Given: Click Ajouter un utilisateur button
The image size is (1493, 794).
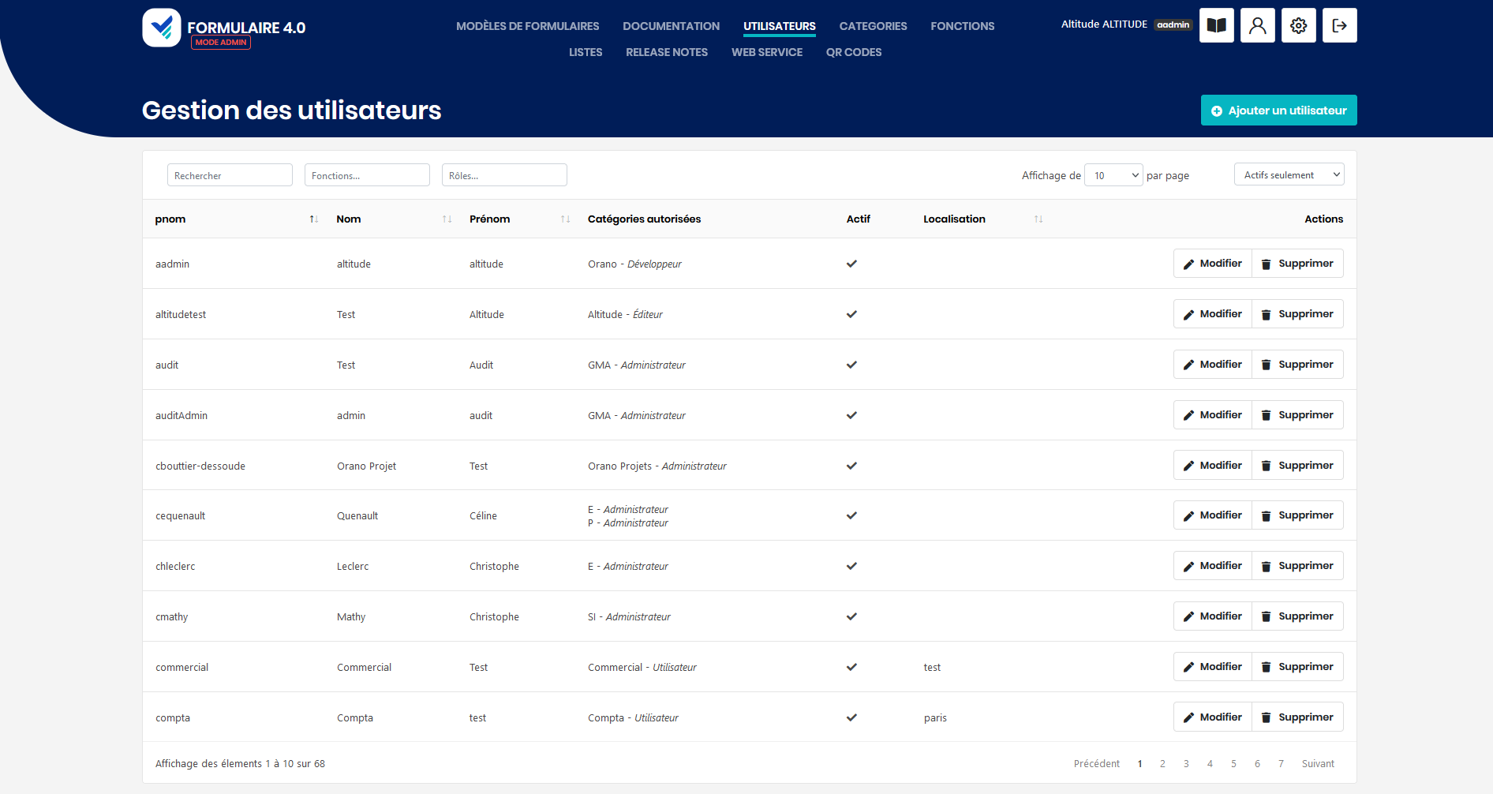Looking at the screenshot, I should [1278, 110].
